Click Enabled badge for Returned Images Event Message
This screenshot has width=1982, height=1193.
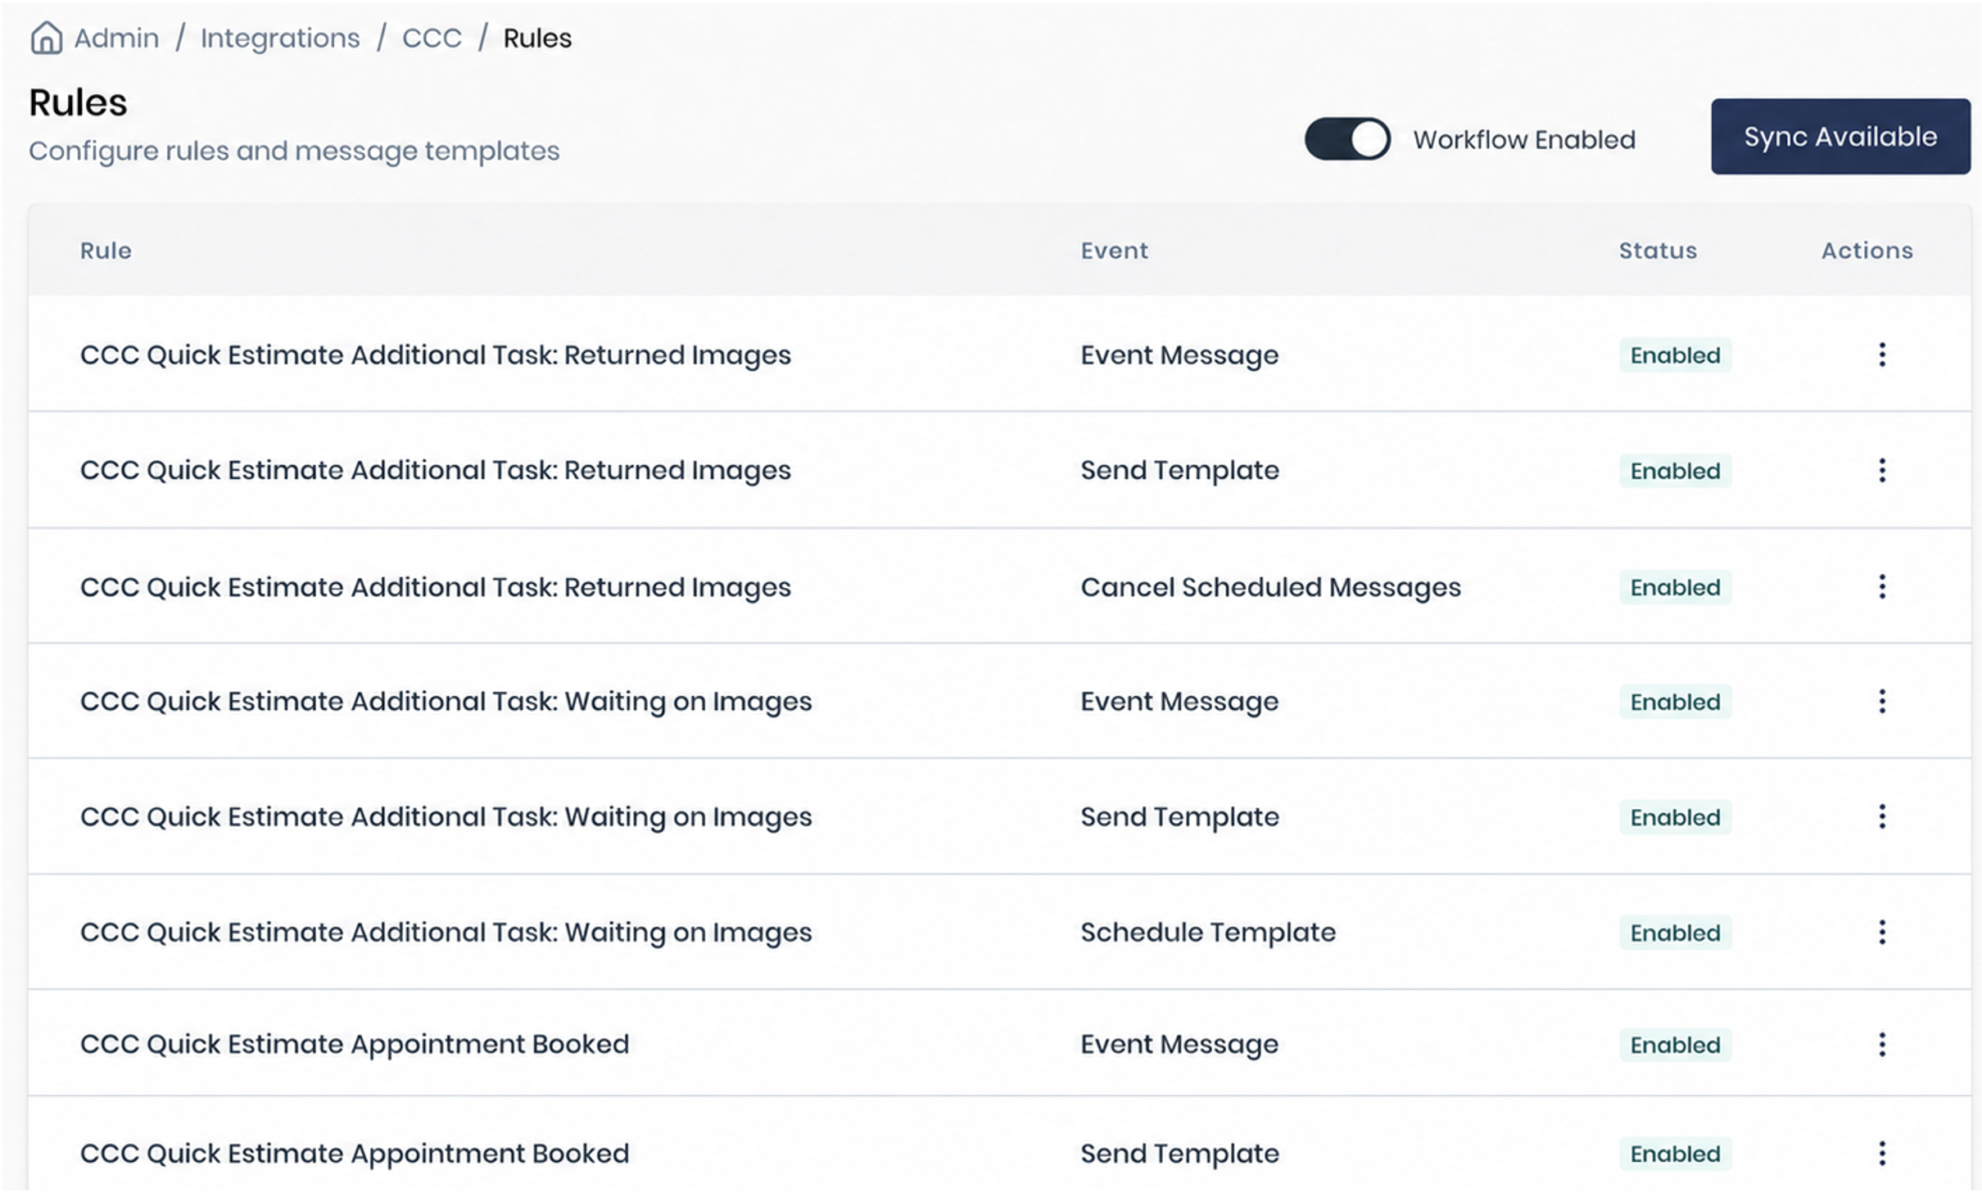[x=1675, y=355]
